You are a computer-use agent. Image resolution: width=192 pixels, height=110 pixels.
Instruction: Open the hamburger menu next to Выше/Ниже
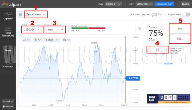(x=20, y=14)
